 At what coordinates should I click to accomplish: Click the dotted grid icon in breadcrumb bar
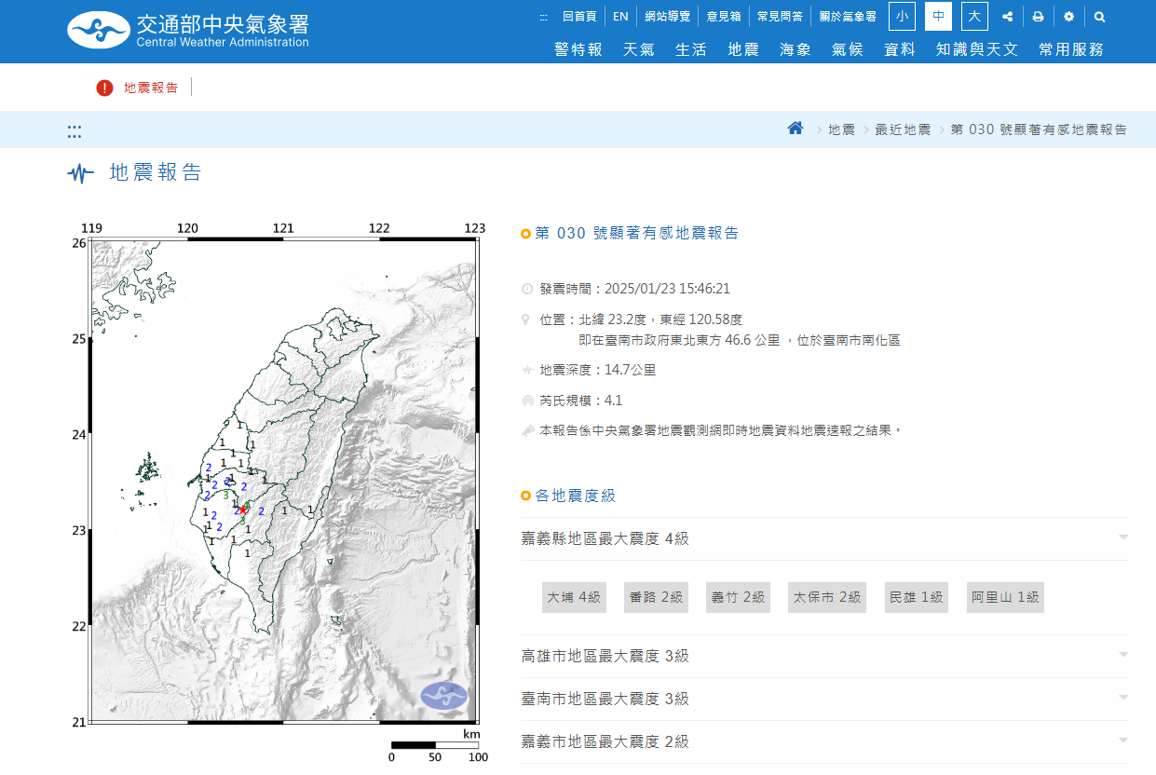75,131
